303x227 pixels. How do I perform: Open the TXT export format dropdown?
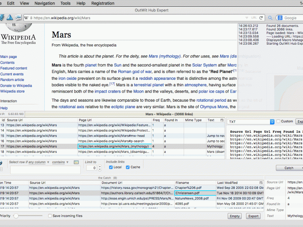click(251, 122)
